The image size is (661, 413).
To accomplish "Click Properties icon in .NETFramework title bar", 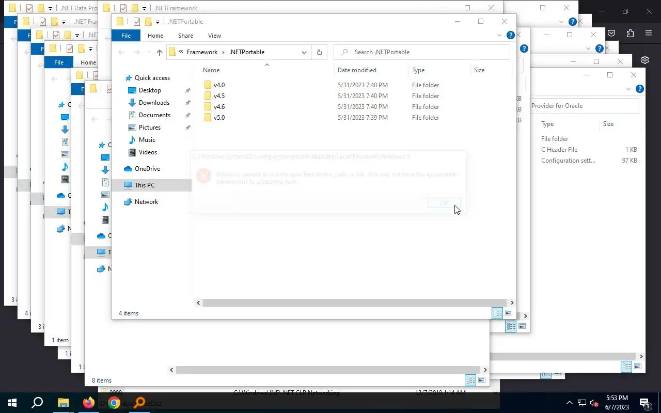I will tap(123, 8).
